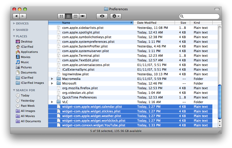The height and width of the screenshot is (148, 232).
Task: Click the vertical scrollbar thumb
Action: click(220, 102)
